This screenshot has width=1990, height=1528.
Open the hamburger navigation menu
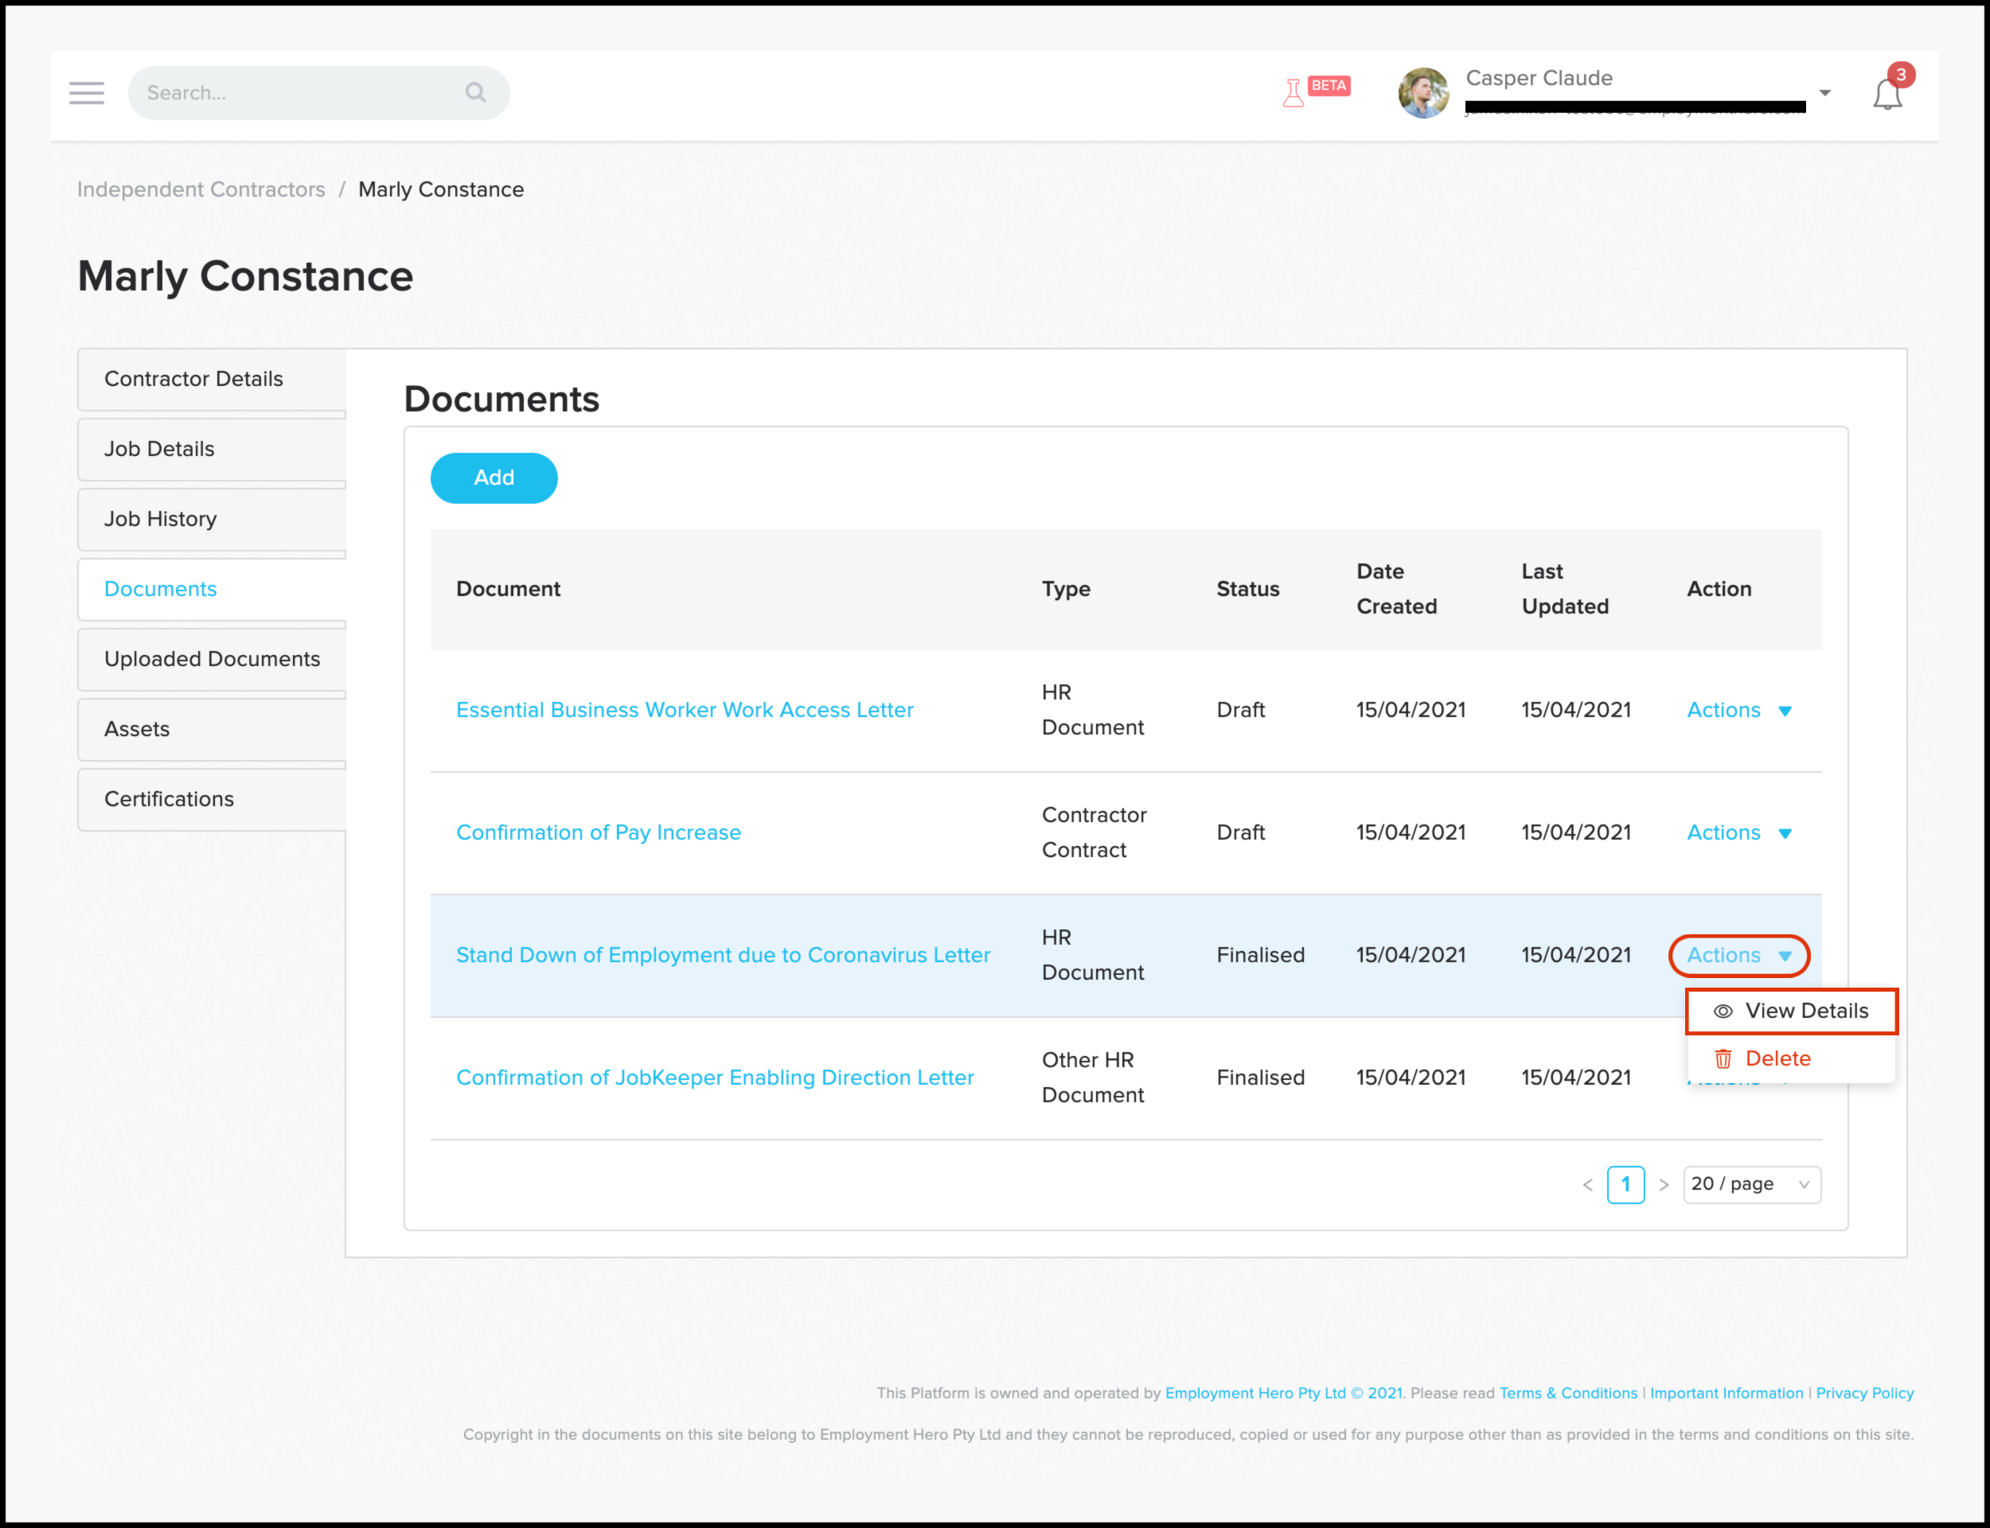pos(87,93)
